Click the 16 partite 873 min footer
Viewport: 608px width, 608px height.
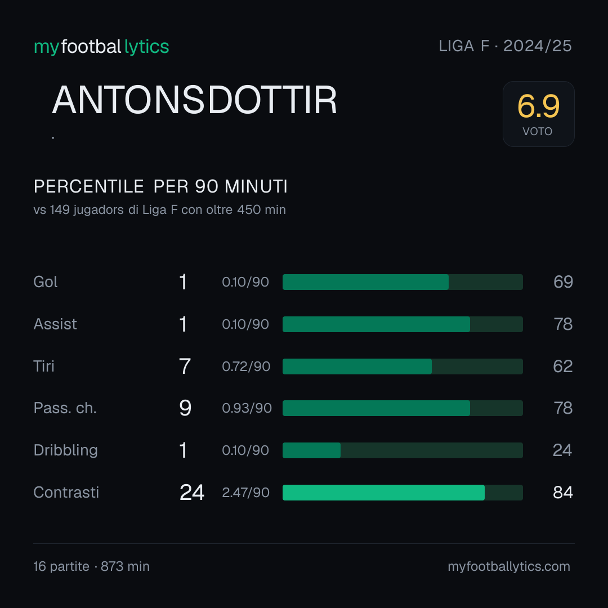[x=92, y=566]
